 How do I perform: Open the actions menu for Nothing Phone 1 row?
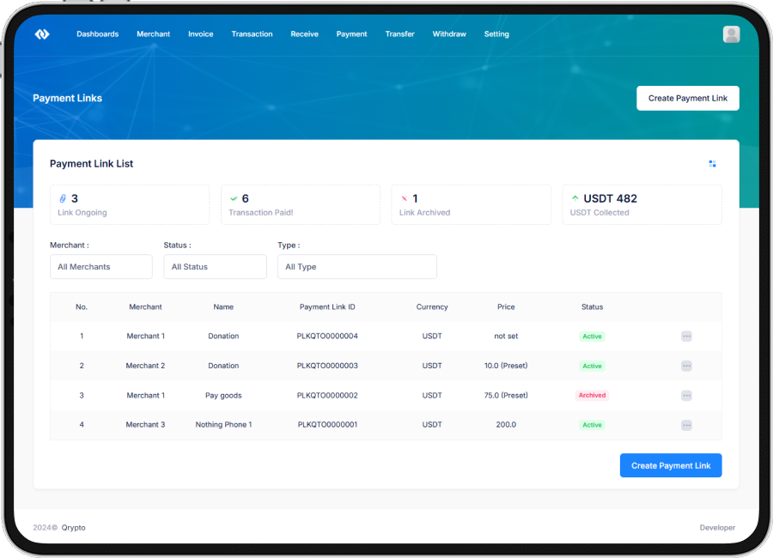(686, 425)
